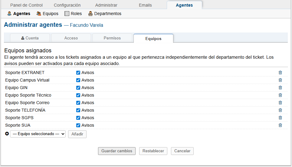Uncheck Avisos for Soporte EXTRANET
This screenshot has width=292, height=167.
tap(78, 73)
